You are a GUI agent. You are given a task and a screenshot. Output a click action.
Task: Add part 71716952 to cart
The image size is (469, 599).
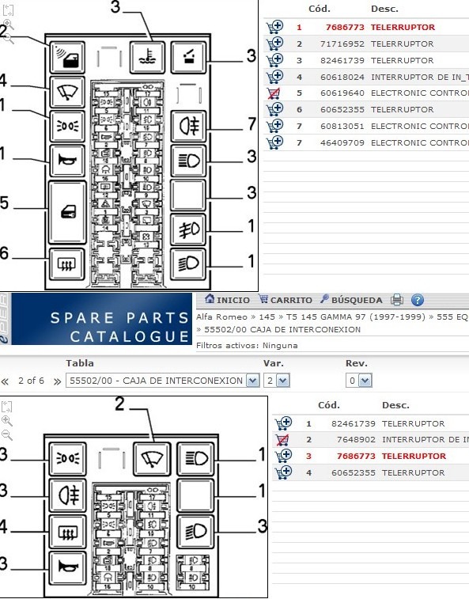click(274, 44)
